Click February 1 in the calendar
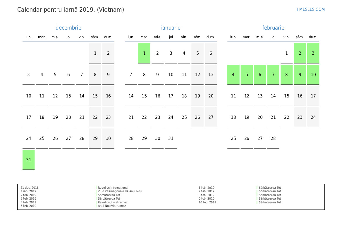This screenshot has height=242, width=342. coord(287,53)
